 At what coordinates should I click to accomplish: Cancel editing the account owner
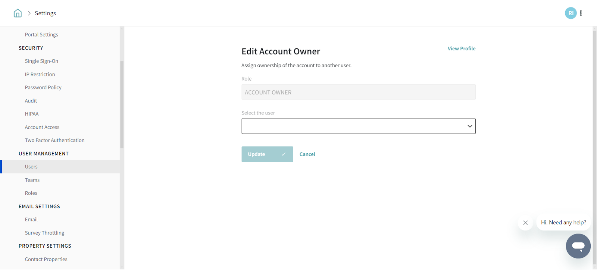pos(307,154)
